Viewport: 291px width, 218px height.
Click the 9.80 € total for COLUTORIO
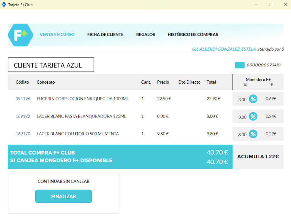[212, 134]
